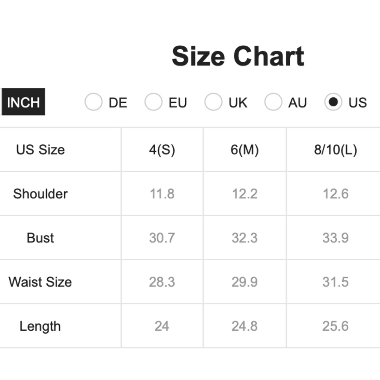Select the 6(M) size column header
Viewport: 380px width, 380px height.
pyautogui.click(x=245, y=149)
